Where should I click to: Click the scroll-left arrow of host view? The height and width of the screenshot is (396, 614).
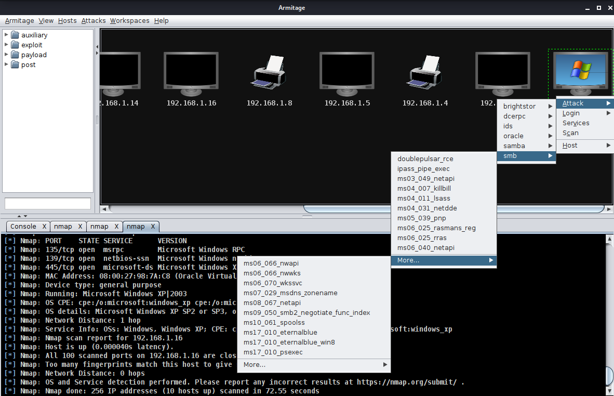[104, 209]
